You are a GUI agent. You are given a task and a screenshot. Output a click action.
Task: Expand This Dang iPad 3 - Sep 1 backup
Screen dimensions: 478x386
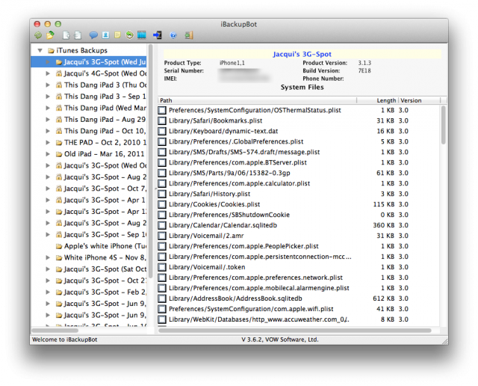coord(48,96)
